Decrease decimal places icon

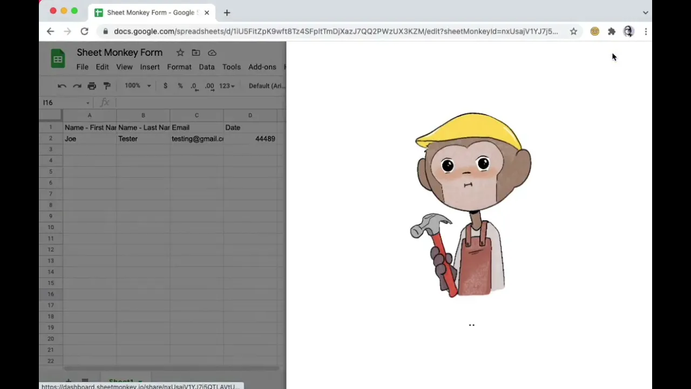point(194,86)
